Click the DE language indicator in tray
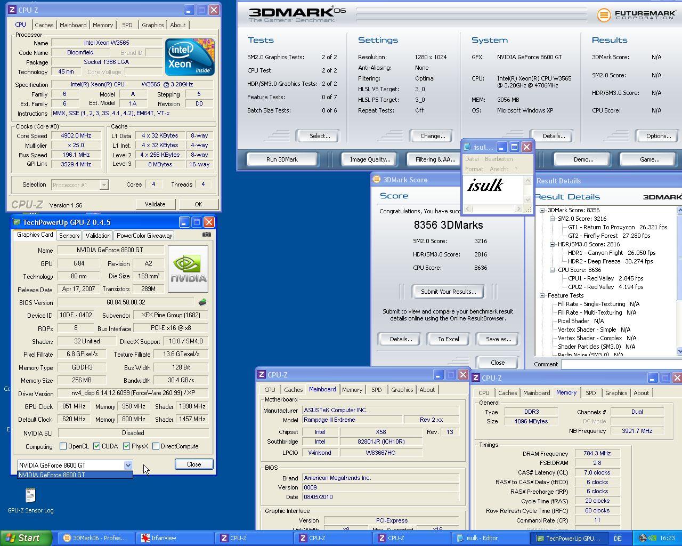 click(618, 539)
